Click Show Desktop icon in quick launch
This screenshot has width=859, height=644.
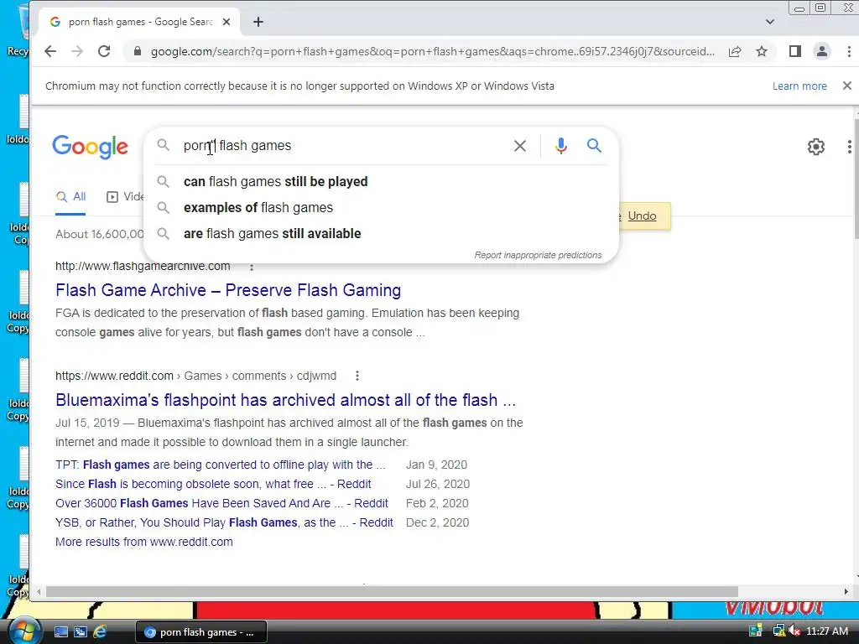(x=60, y=632)
